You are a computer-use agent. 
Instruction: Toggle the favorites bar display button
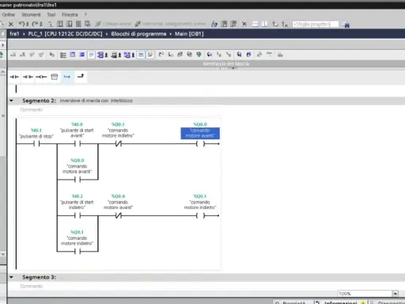click(x=150, y=55)
